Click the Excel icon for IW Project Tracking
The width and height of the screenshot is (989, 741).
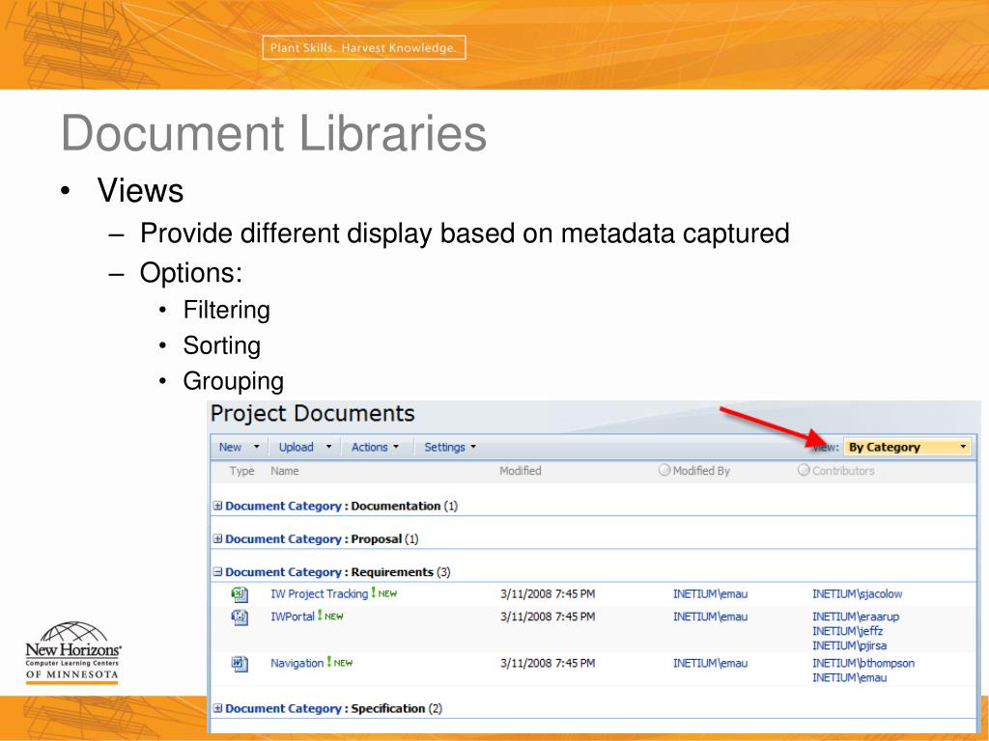pos(240,594)
